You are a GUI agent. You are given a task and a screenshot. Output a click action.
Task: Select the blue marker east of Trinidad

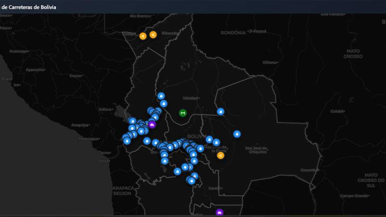tap(221, 111)
